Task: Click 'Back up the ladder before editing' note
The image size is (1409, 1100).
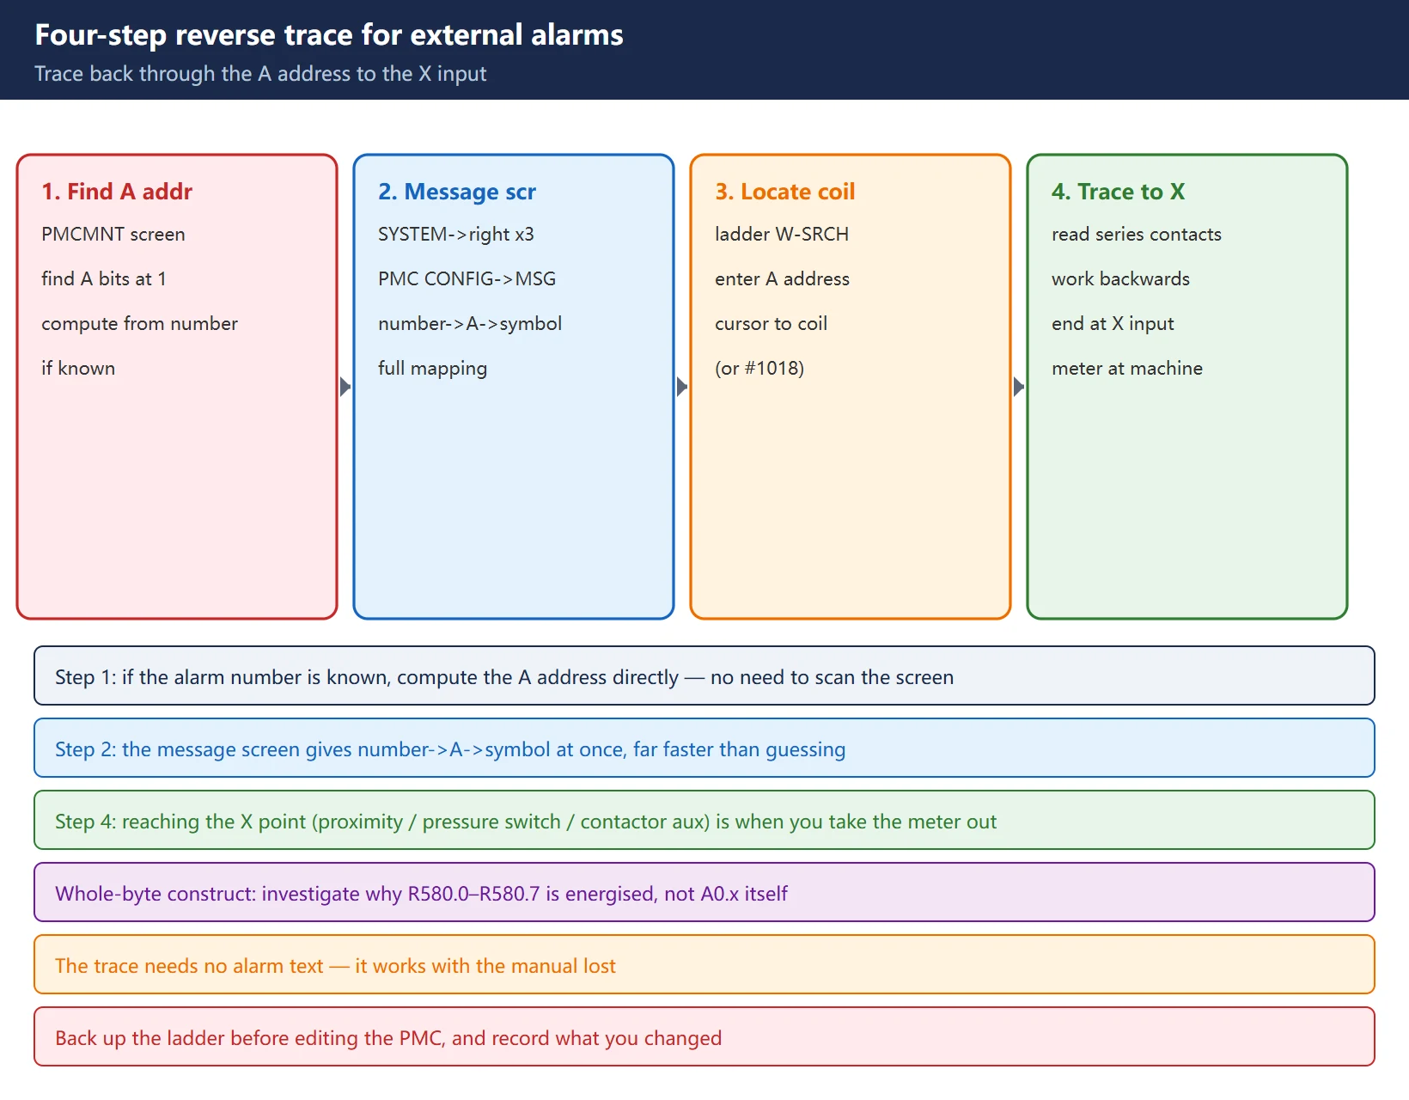Action: click(704, 1037)
